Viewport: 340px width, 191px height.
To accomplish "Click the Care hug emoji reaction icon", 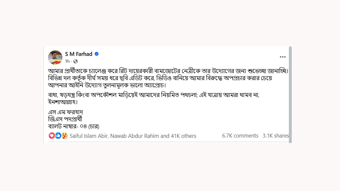I will 65,136.
